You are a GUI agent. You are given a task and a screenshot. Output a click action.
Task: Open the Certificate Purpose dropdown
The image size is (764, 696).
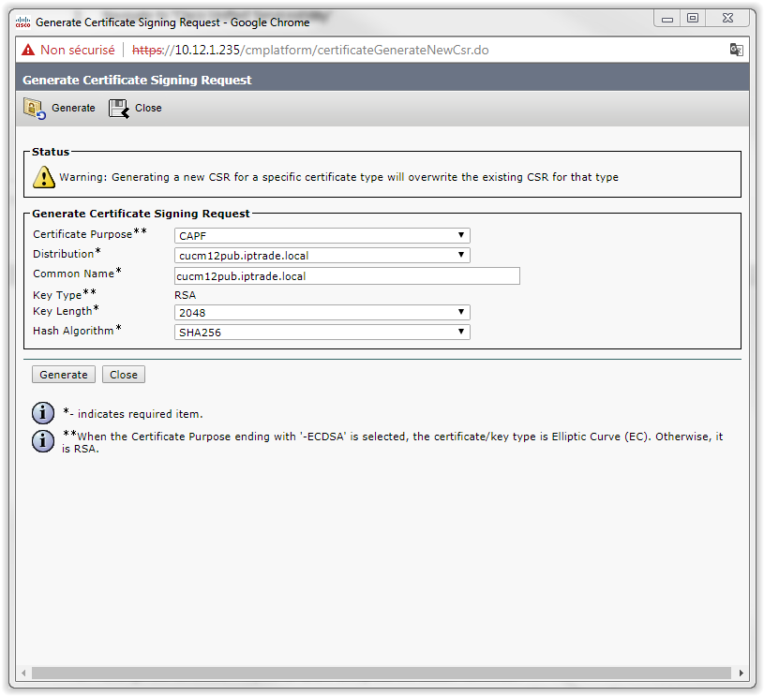(322, 236)
